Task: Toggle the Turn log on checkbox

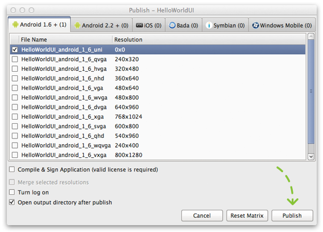Action: click(12, 192)
